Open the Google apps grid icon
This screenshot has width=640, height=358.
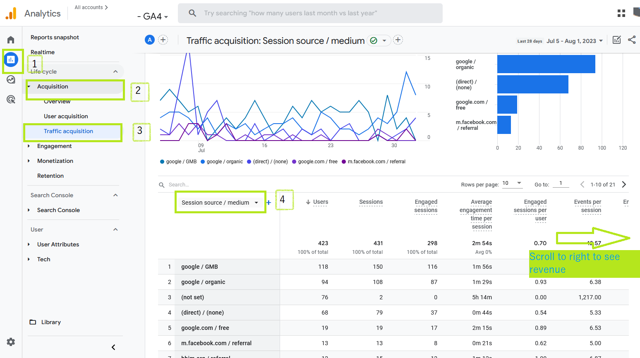tap(621, 13)
